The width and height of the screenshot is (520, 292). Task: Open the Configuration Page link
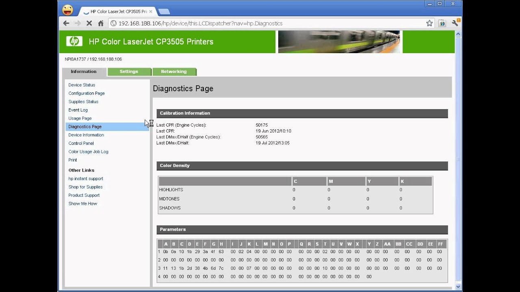87,93
